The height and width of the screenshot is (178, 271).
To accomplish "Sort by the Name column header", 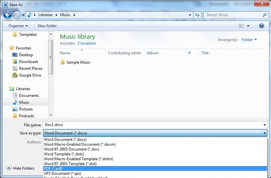I will pos(65,53).
